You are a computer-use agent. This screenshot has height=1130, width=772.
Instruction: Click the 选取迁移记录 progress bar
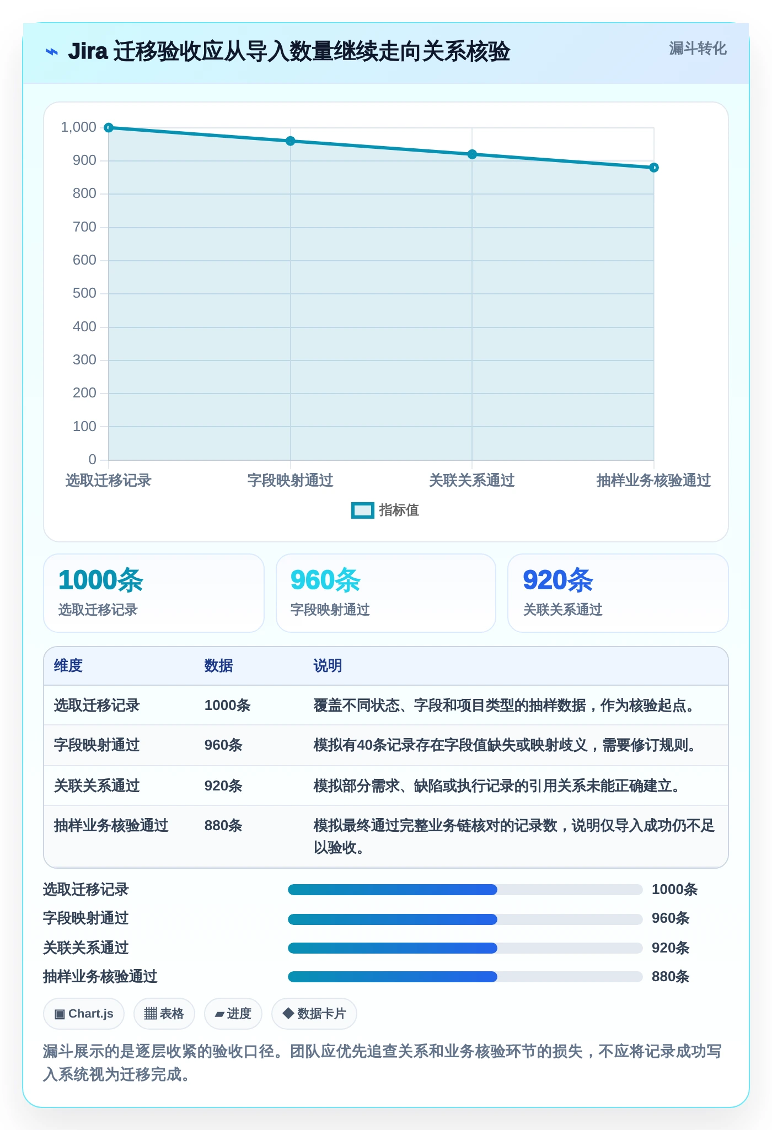coord(465,890)
